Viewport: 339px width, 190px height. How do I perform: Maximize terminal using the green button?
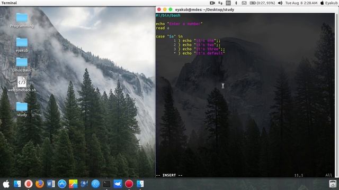[171, 9]
